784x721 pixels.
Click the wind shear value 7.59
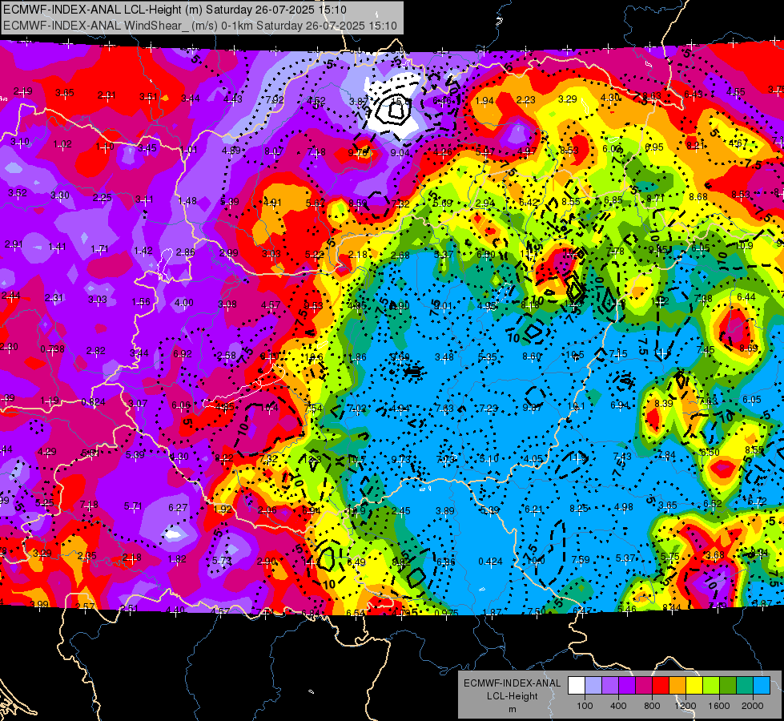pyautogui.click(x=581, y=560)
